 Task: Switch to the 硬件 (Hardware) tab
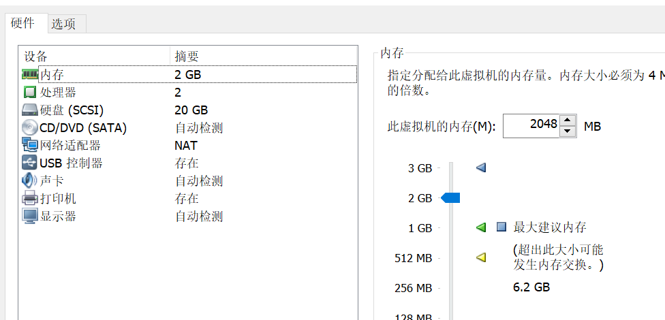[x=23, y=23]
